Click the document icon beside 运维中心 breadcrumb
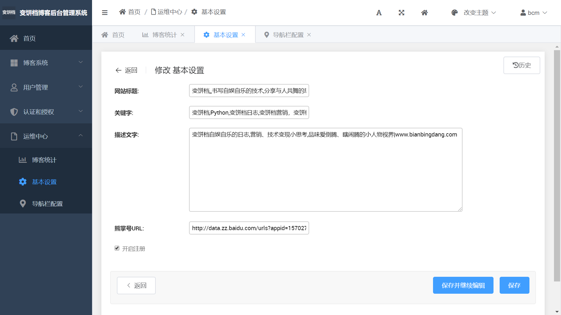The height and width of the screenshot is (315, 561). [153, 12]
